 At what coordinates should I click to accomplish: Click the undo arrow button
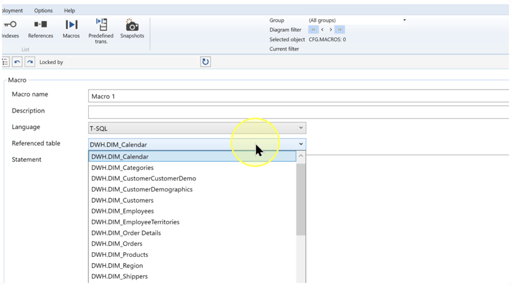click(17, 61)
